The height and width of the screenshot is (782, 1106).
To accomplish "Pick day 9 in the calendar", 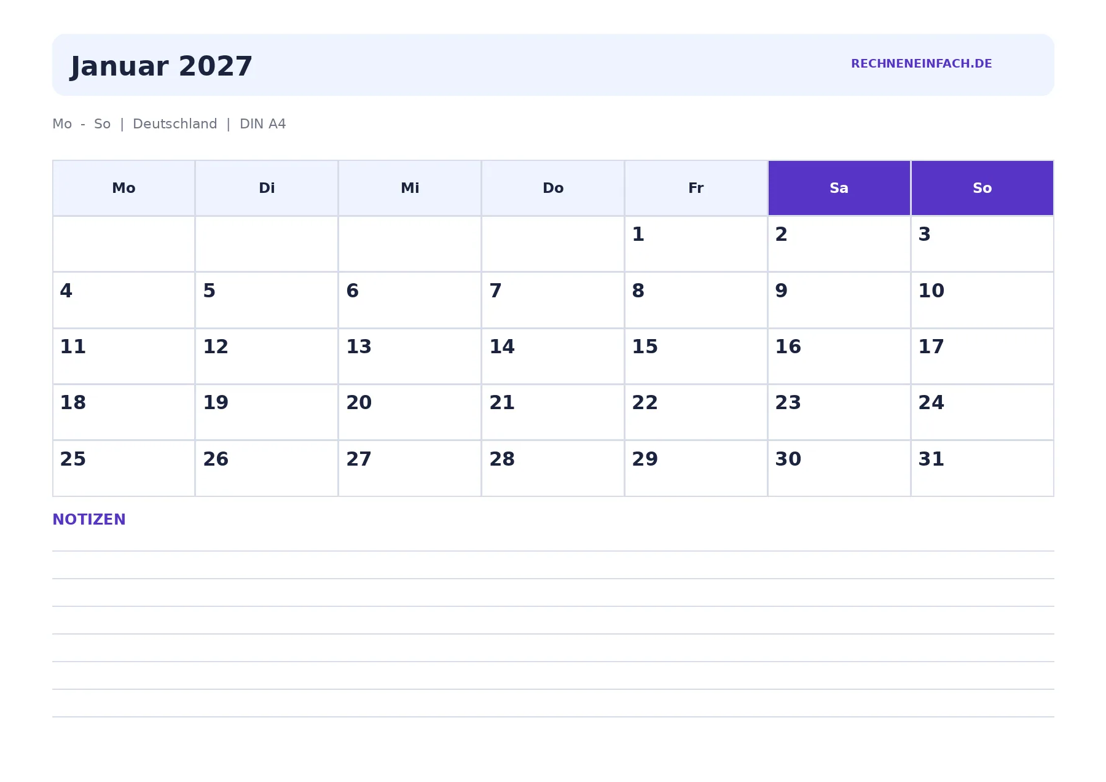I will pyautogui.click(x=839, y=300).
